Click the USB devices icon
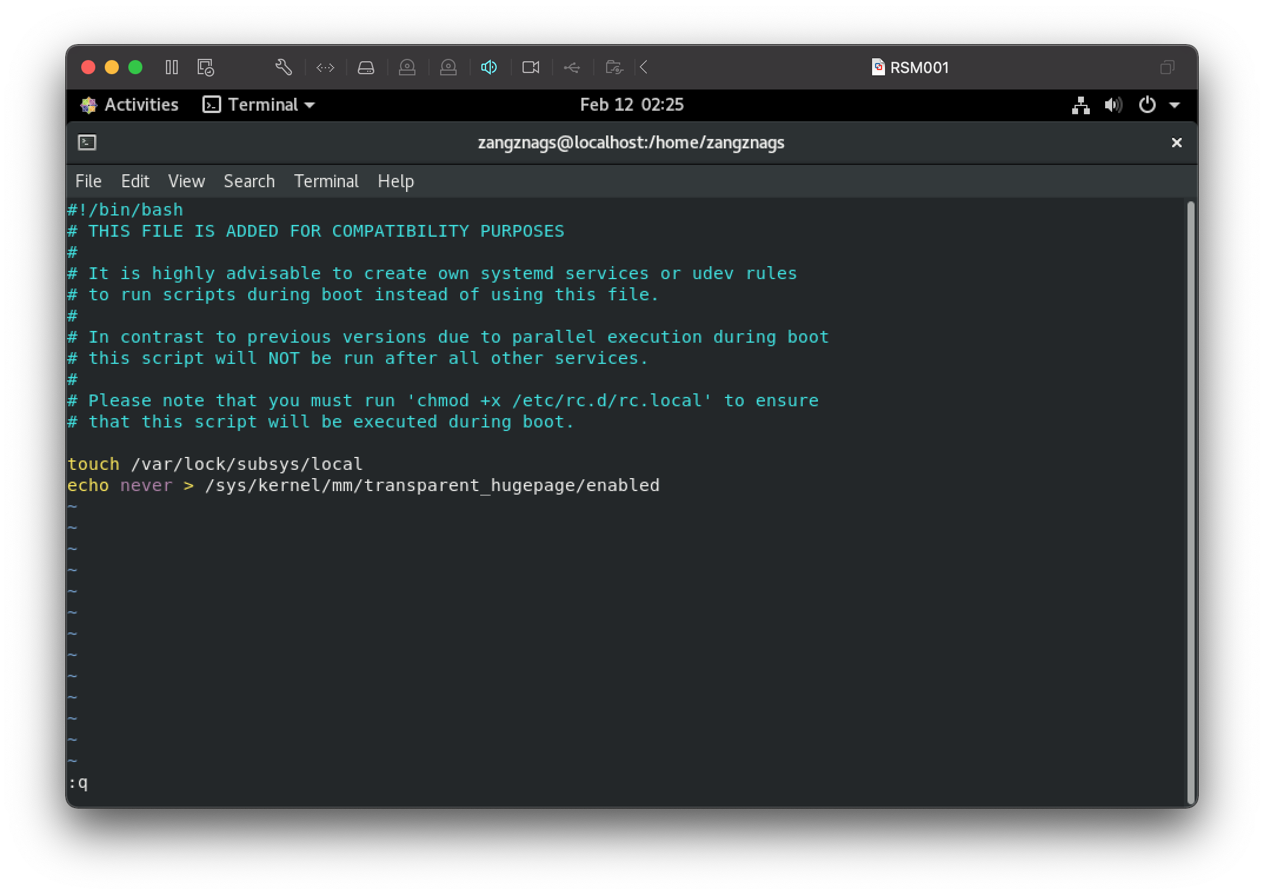Viewport: 1264px width, 895px height. pos(572,68)
